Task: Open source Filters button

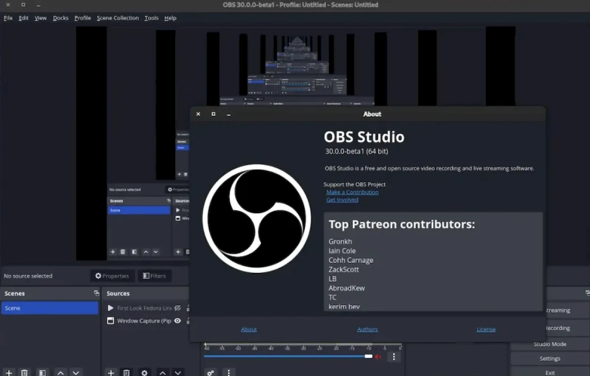Action: (154, 276)
